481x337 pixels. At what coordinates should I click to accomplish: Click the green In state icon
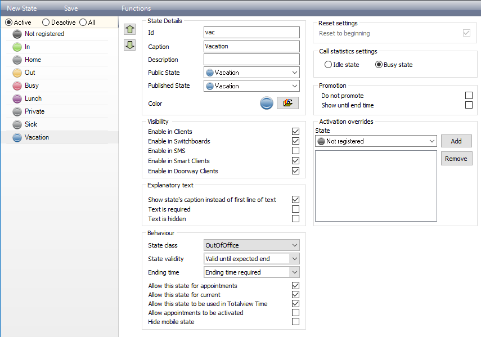[x=17, y=47]
